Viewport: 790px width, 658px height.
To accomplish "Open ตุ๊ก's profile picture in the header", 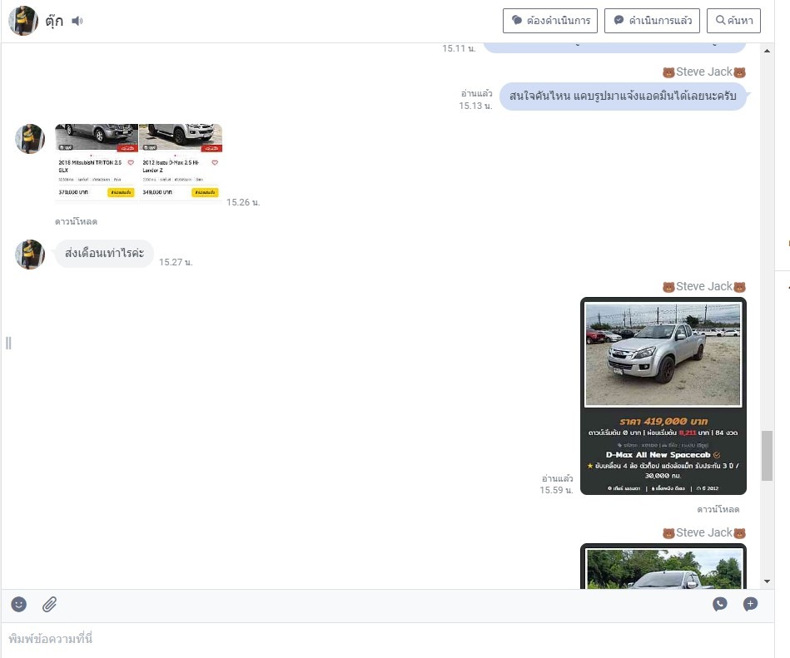I will (x=22, y=21).
